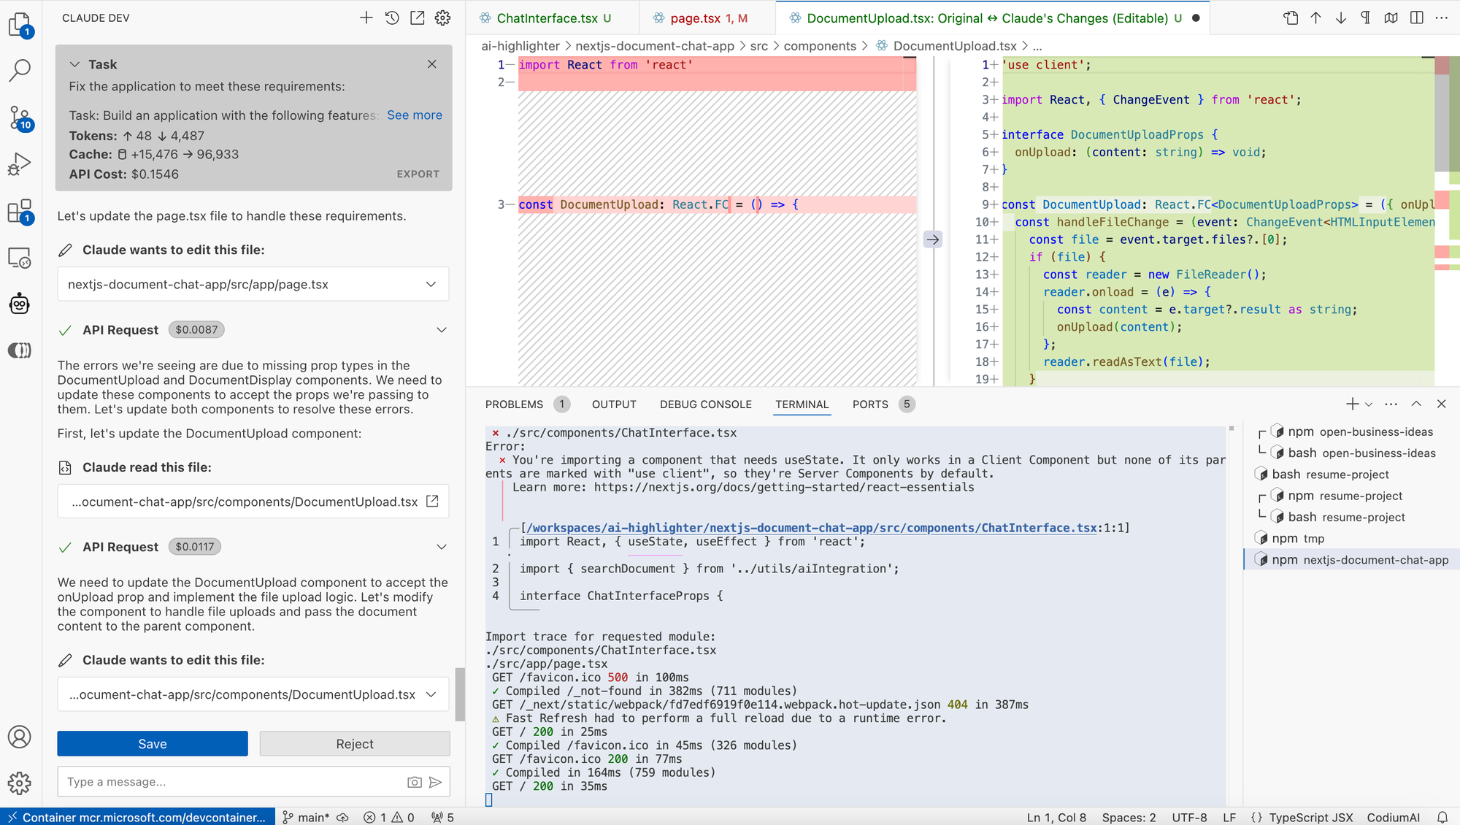The width and height of the screenshot is (1460, 825).
Task: Switch to the ChatInterface.tsx editor tab
Action: (x=547, y=18)
